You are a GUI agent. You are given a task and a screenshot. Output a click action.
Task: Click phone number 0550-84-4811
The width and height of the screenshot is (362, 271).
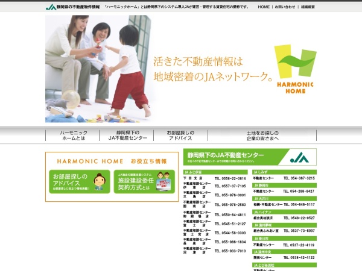click(230, 215)
